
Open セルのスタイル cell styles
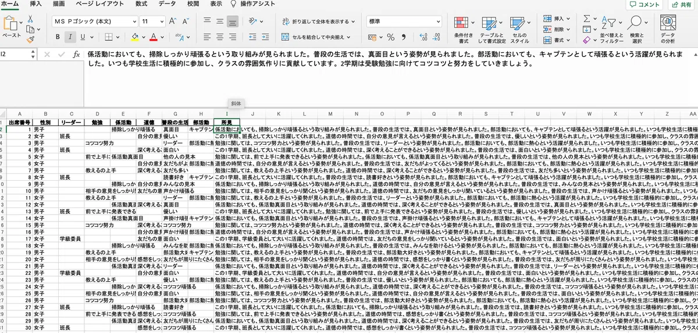[519, 29]
